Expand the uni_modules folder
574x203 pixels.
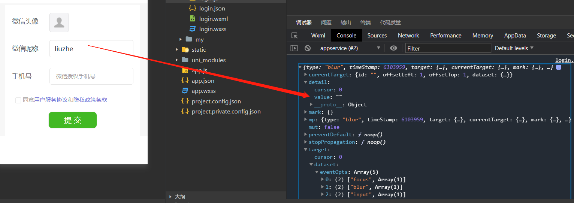pos(177,60)
